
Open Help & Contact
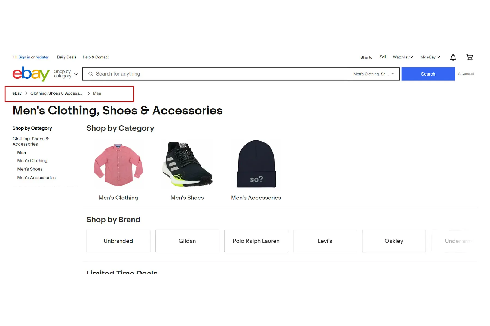click(96, 57)
